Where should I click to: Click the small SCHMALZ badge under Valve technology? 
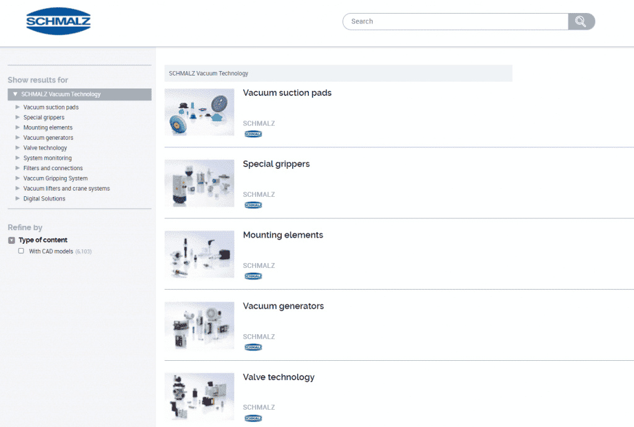[x=253, y=418]
